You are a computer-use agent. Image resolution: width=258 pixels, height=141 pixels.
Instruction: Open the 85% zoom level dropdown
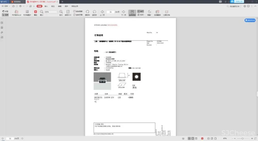coord(51,12)
